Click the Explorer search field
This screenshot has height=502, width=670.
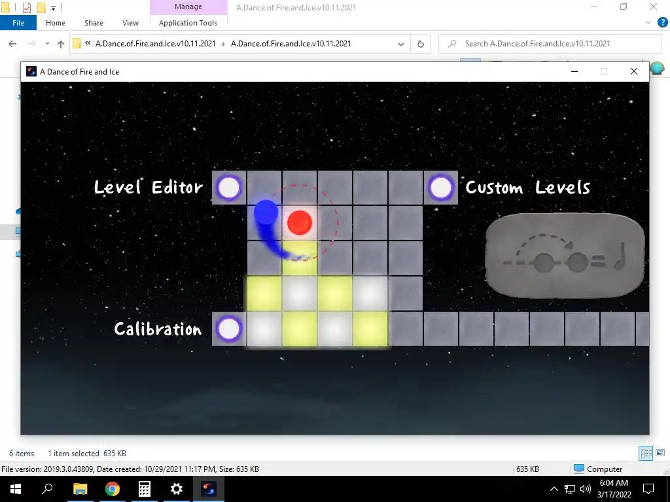[x=550, y=44]
